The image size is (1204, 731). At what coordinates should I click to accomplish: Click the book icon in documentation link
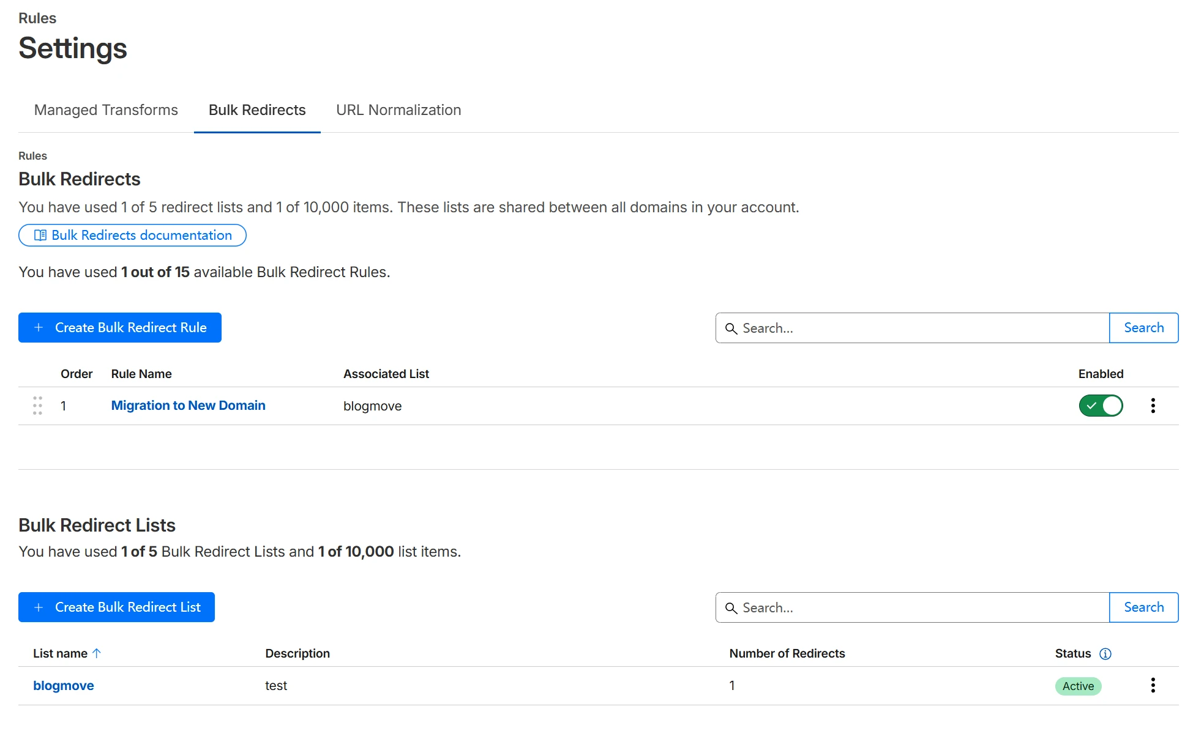click(40, 236)
